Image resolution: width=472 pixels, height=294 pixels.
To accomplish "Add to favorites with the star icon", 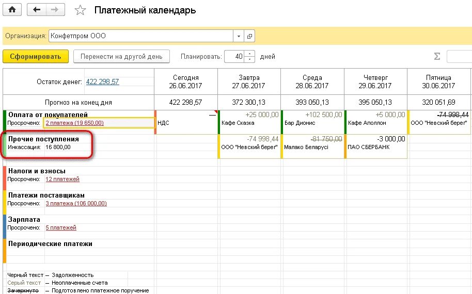I will (x=80, y=10).
